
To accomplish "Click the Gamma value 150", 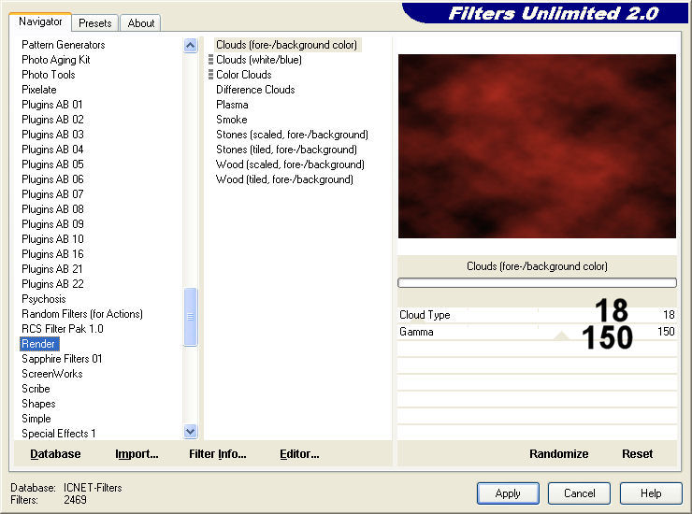I will [x=666, y=332].
